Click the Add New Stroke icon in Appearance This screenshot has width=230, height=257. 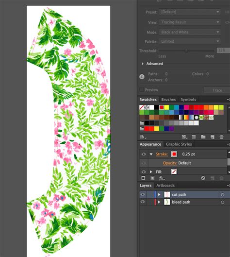tap(143, 178)
